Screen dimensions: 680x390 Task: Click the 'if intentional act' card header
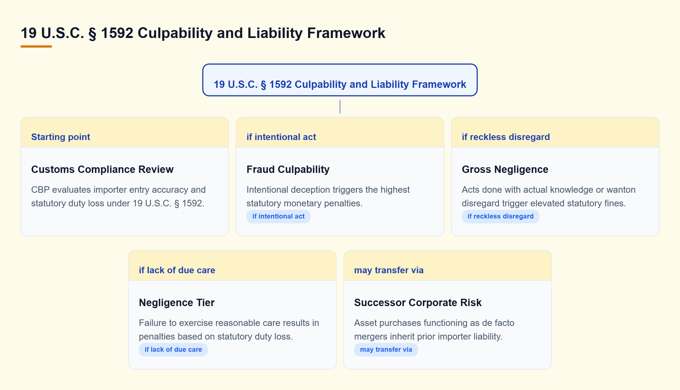[340, 132]
